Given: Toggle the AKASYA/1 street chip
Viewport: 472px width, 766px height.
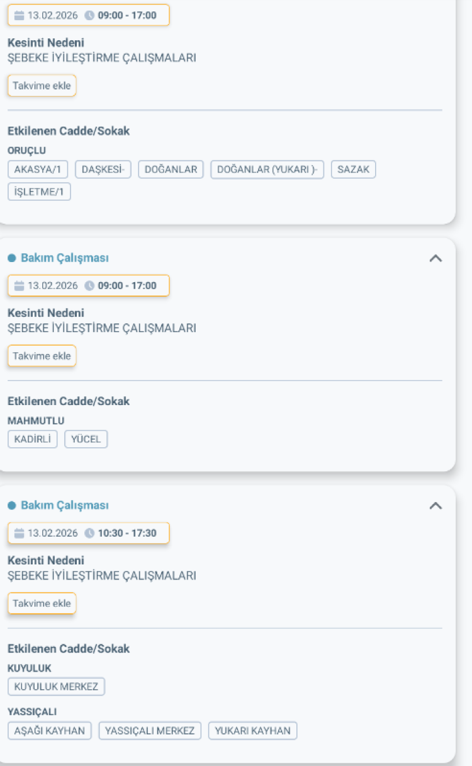Looking at the screenshot, I should pyautogui.click(x=37, y=169).
